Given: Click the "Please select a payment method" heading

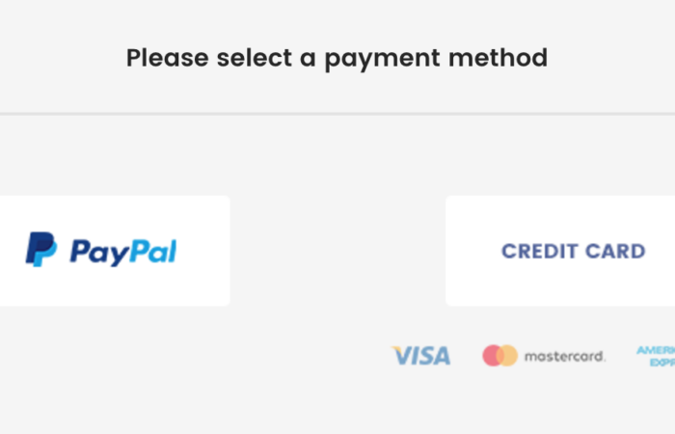Looking at the screenshot, I should click(337, 58).
